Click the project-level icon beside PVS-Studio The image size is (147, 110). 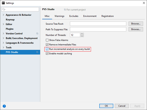37,52
